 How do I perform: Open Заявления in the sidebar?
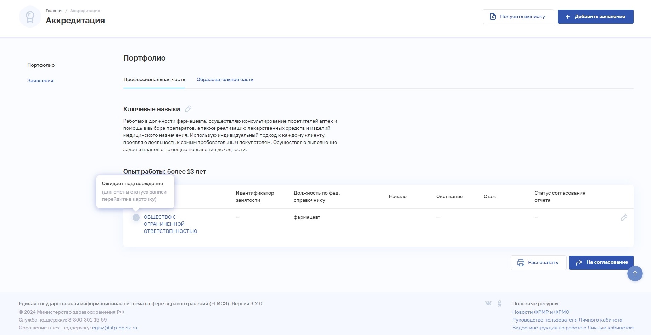(40, 80)
